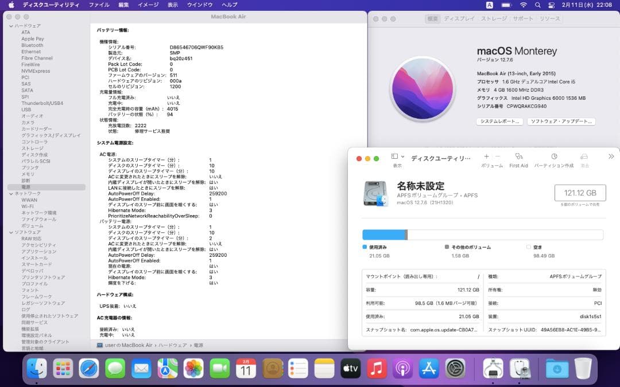Open Reminders app in Dock
The image size is (620, 387).
coord(298,369)
